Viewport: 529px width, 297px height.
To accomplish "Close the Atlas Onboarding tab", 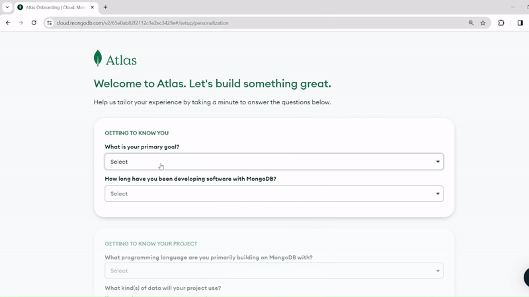I will point(92,7).
